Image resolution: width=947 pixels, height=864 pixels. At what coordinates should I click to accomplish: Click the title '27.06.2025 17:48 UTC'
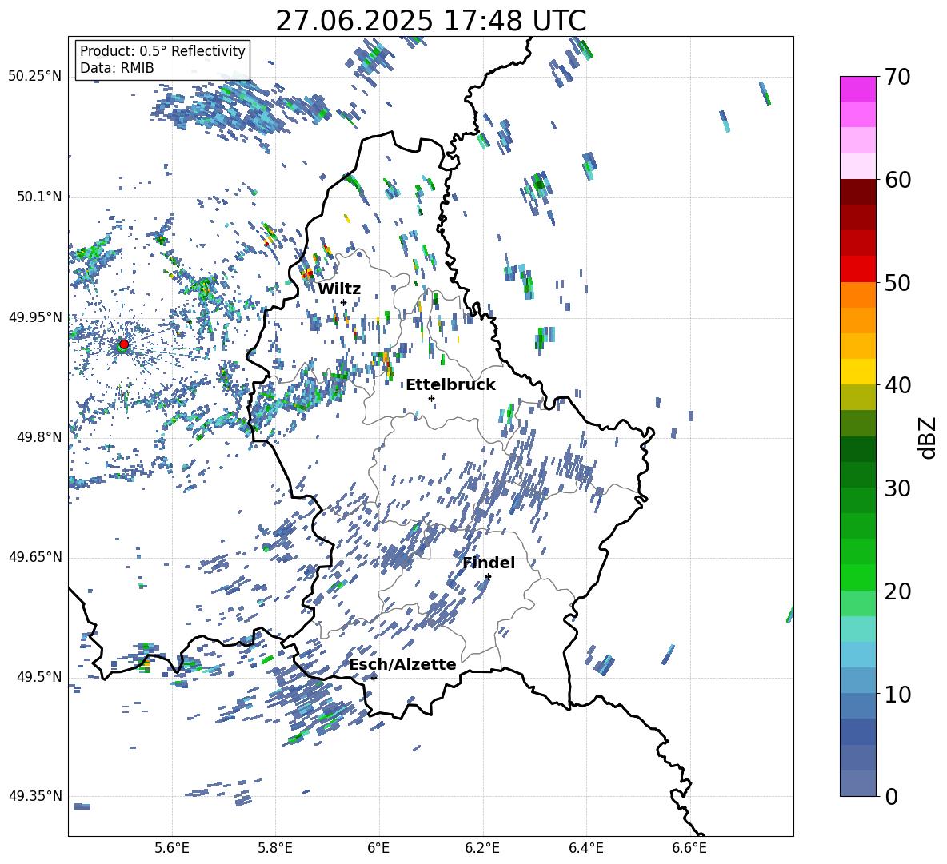click(431, 21)
